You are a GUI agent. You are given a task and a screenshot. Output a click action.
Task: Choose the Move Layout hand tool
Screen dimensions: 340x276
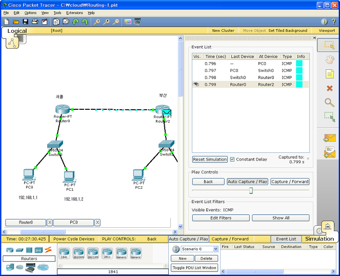pos(330,60)
